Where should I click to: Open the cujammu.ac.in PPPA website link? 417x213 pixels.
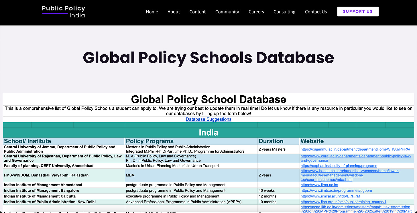355,149
